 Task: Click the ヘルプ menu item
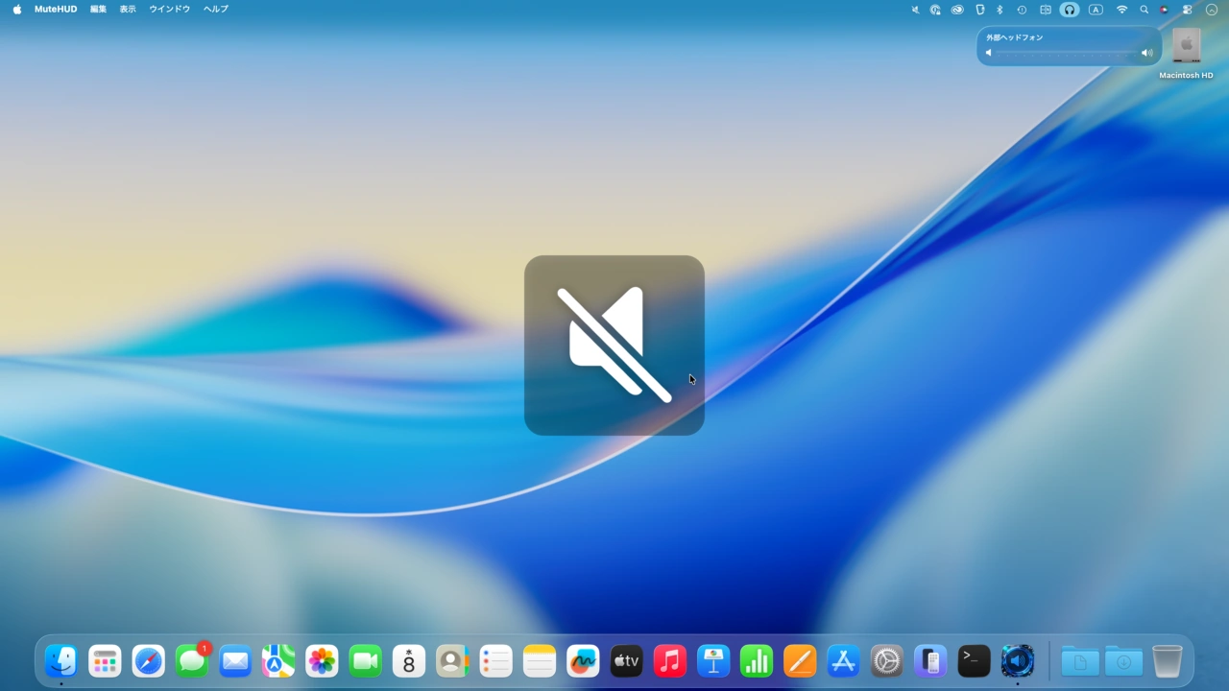[215, 10]
